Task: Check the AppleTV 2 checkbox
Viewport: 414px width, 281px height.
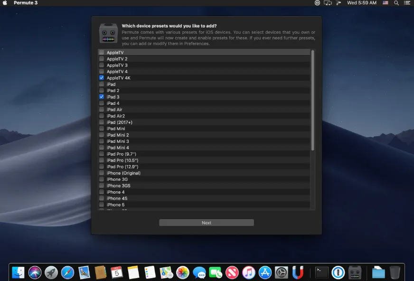Action: click(x=102, y=58)
